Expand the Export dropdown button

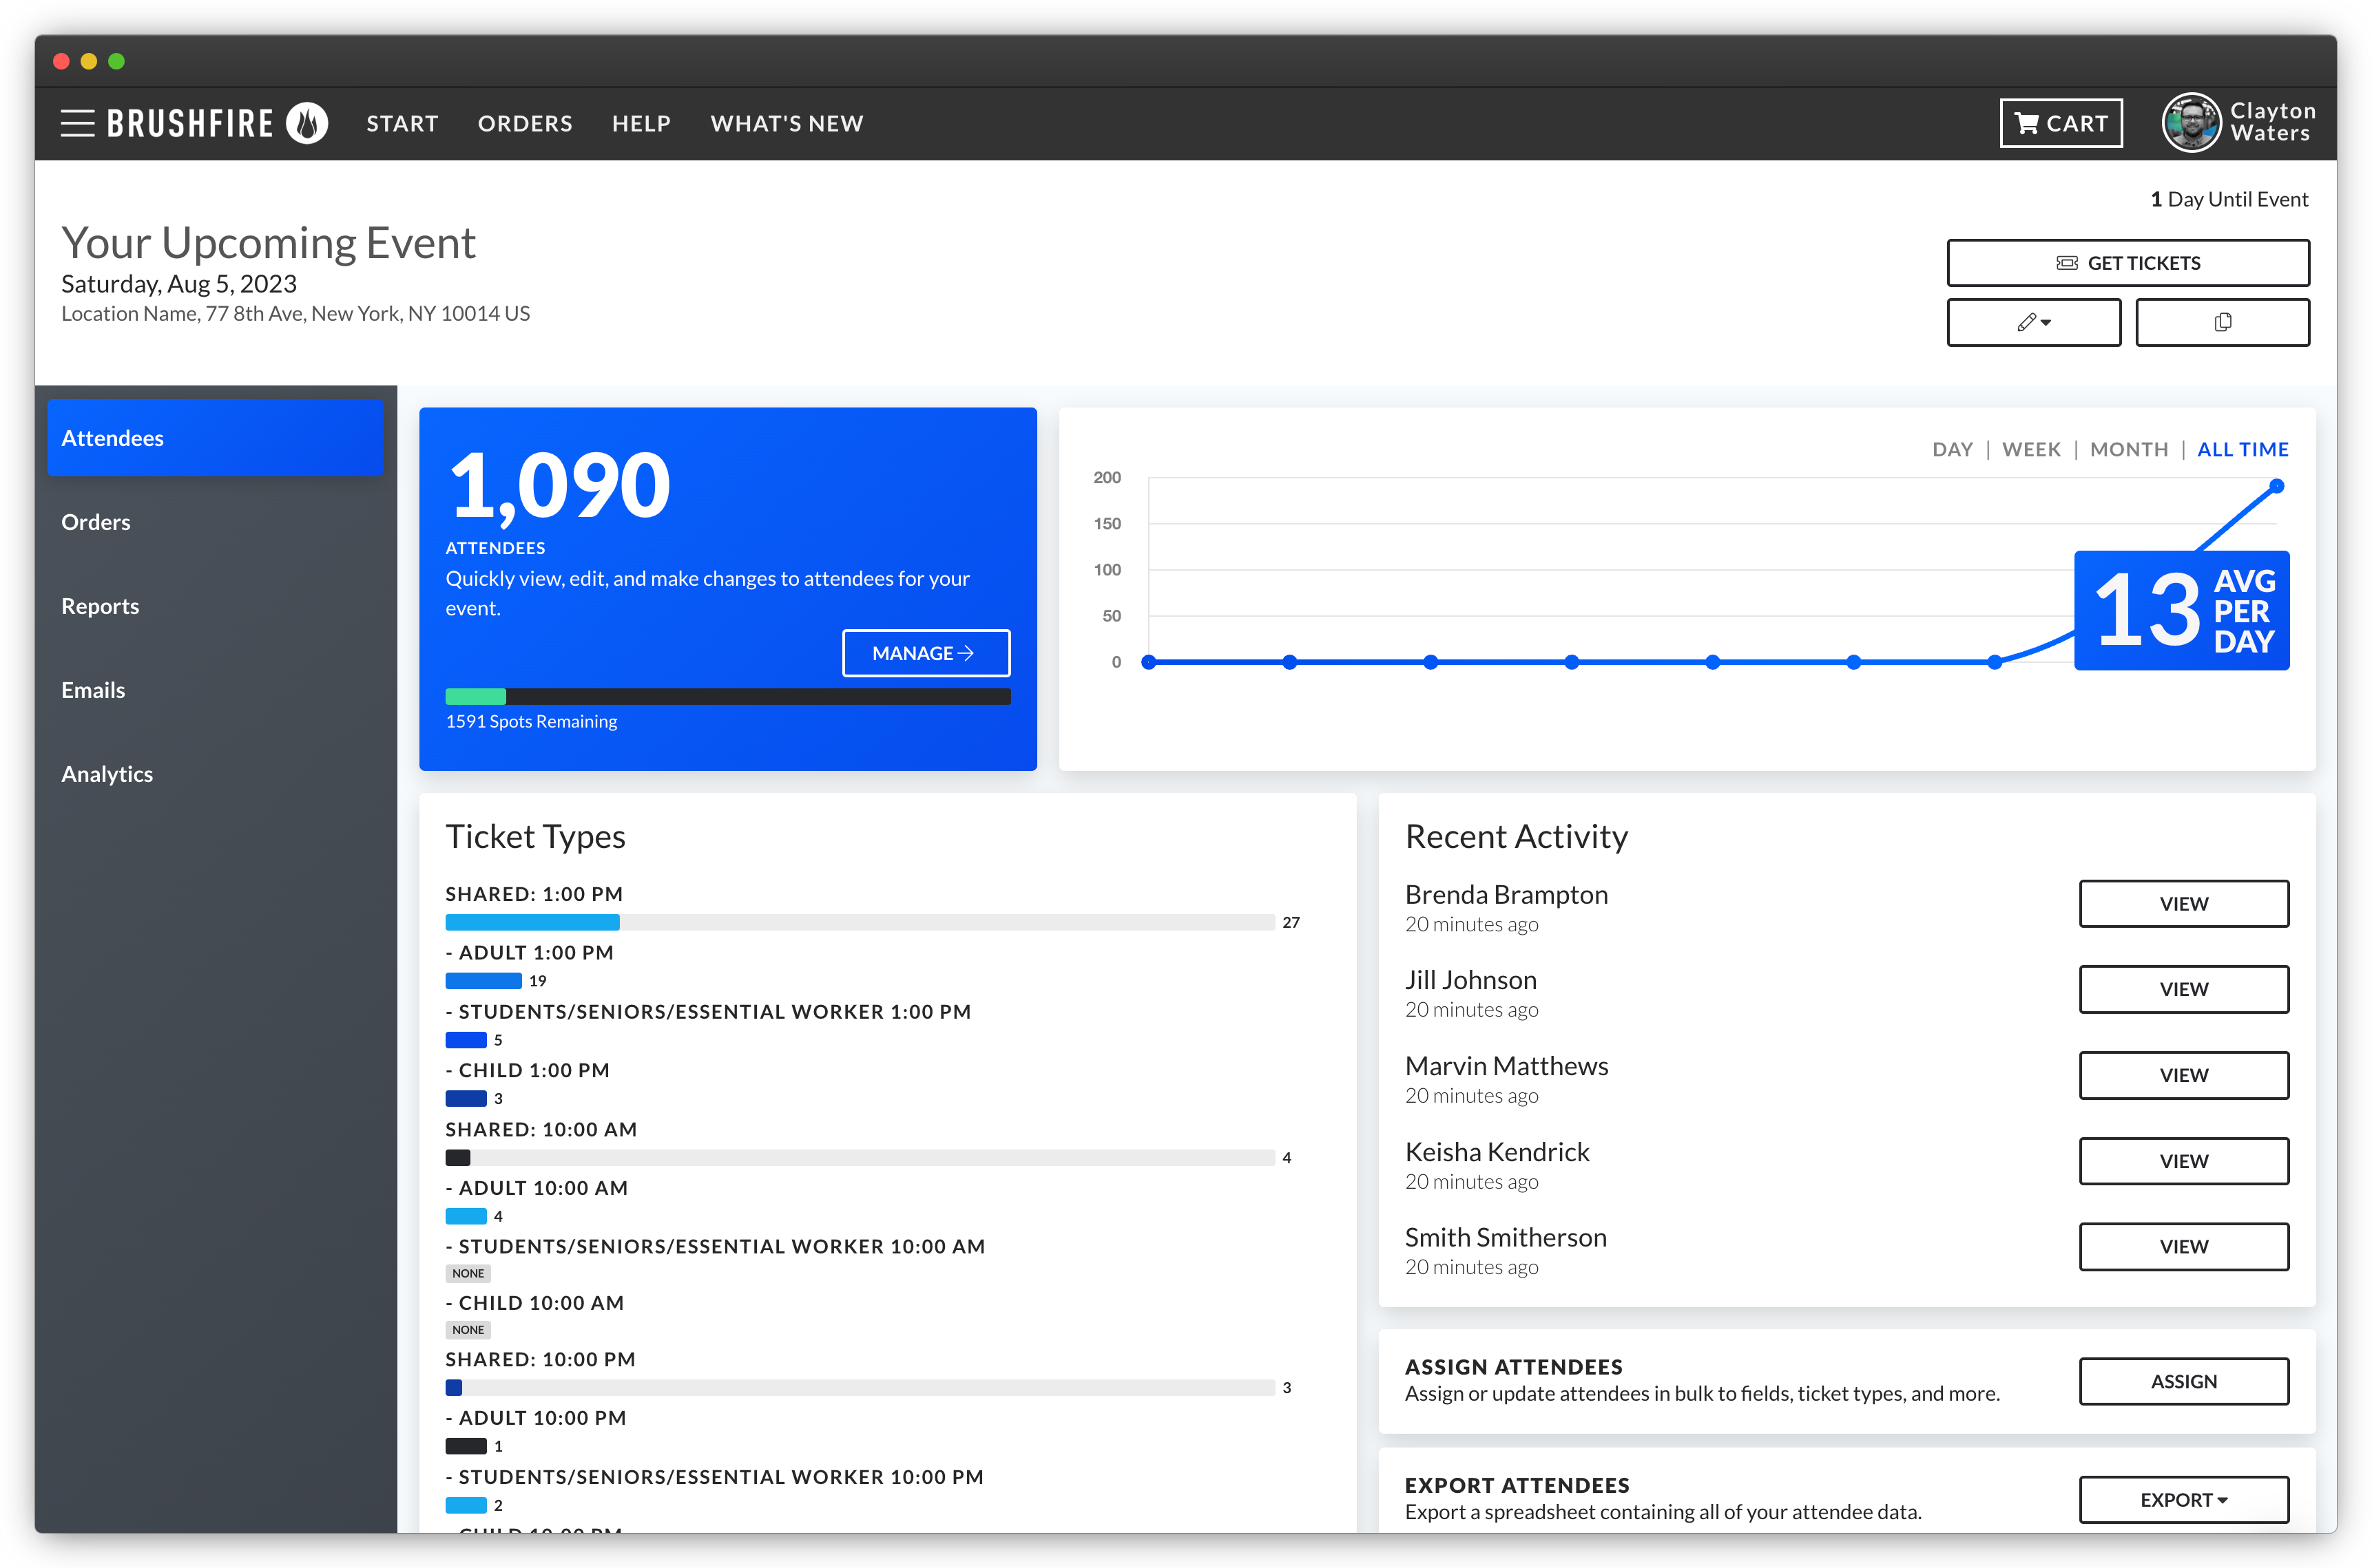[2183, 1499]
